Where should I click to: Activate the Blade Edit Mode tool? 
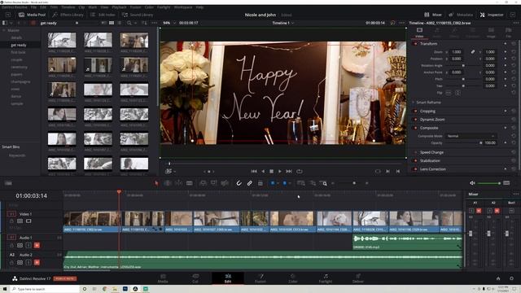(x=190, y=183)
